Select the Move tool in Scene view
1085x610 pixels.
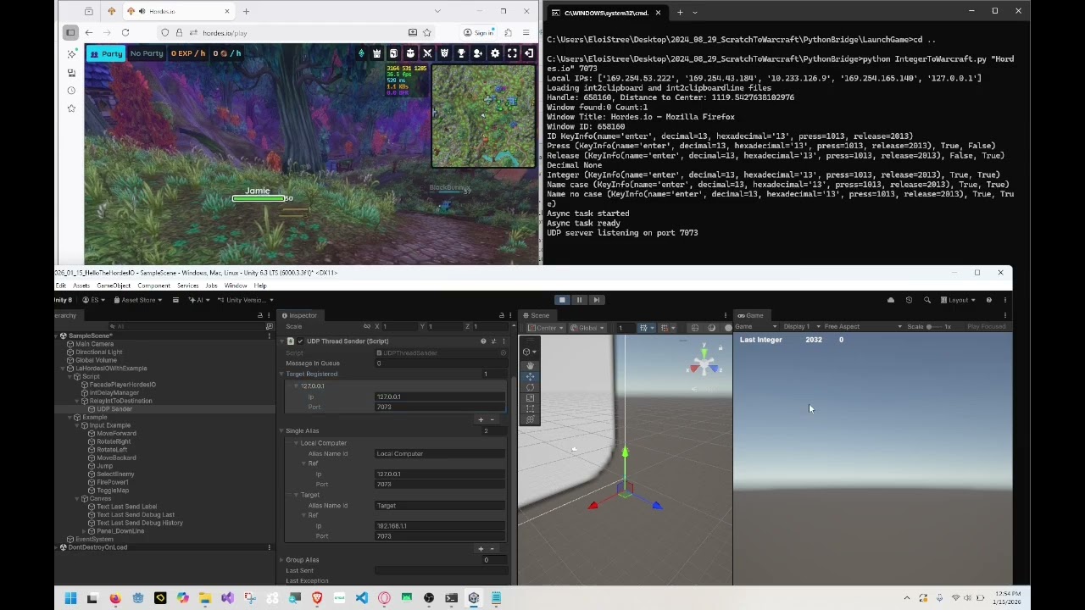point(530,376)
